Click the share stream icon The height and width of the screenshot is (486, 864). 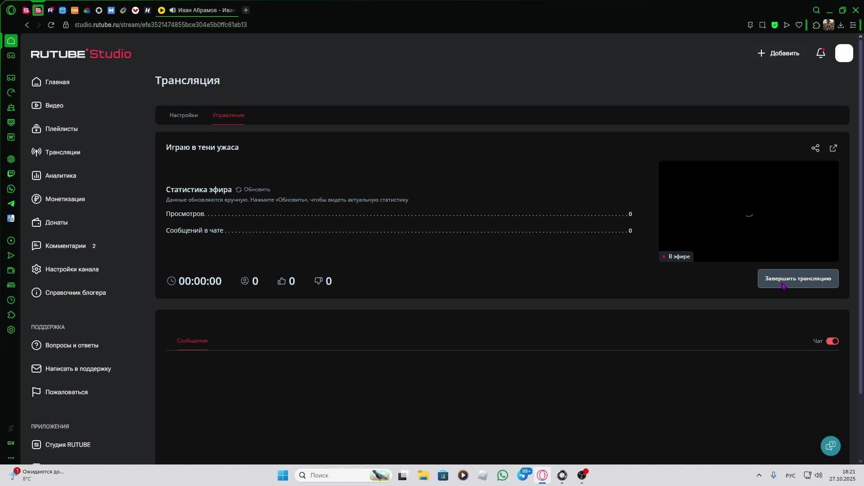coord(815,148)
